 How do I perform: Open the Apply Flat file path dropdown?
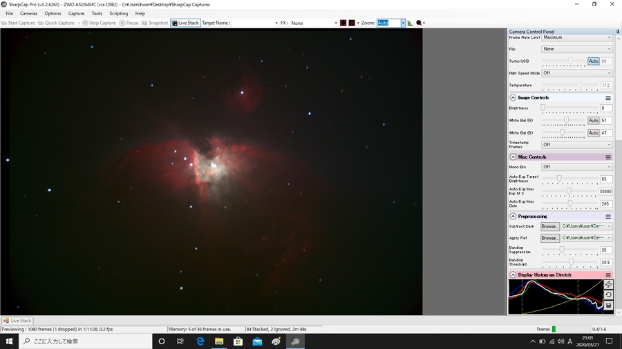(x=587, y=238)
